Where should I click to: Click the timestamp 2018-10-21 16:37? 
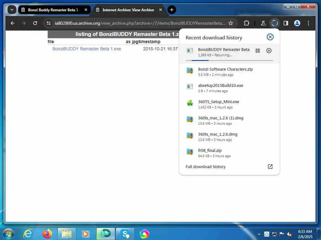click(160, 49)
